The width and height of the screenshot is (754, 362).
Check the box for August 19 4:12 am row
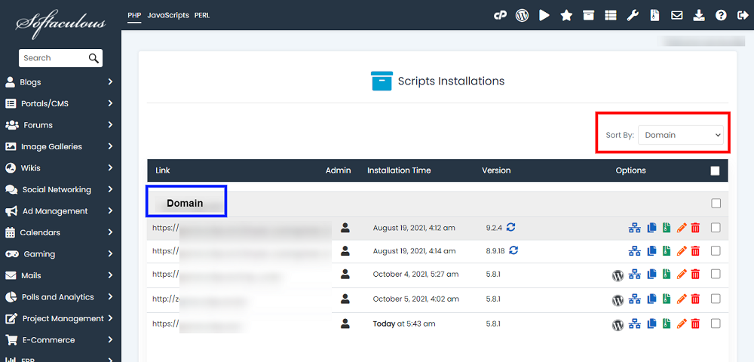click(716, 228)
